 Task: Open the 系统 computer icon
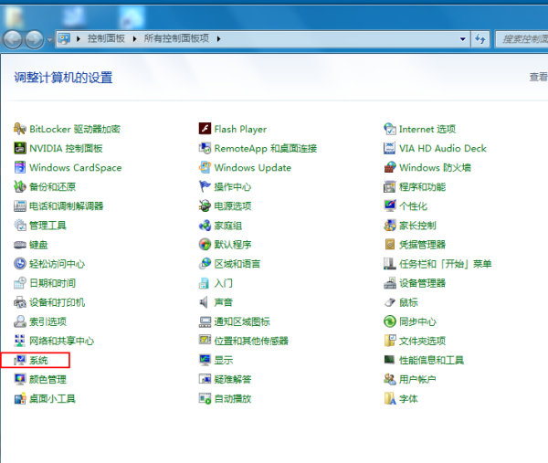19,360
